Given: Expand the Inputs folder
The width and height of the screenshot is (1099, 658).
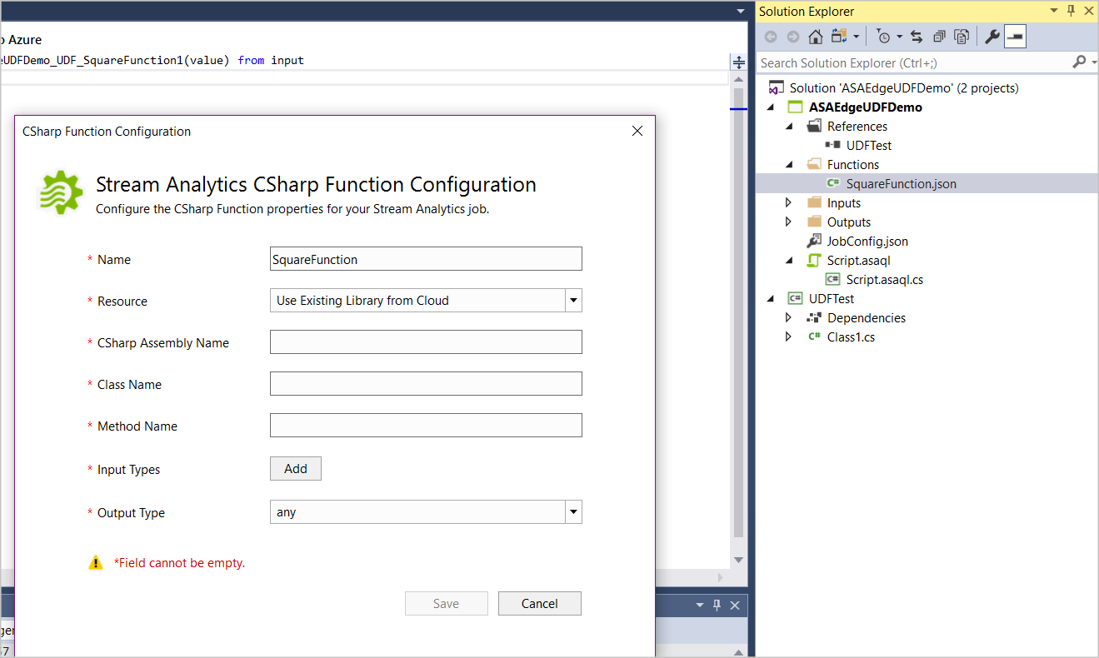Looking at the screenshot, I should point(788,202).
